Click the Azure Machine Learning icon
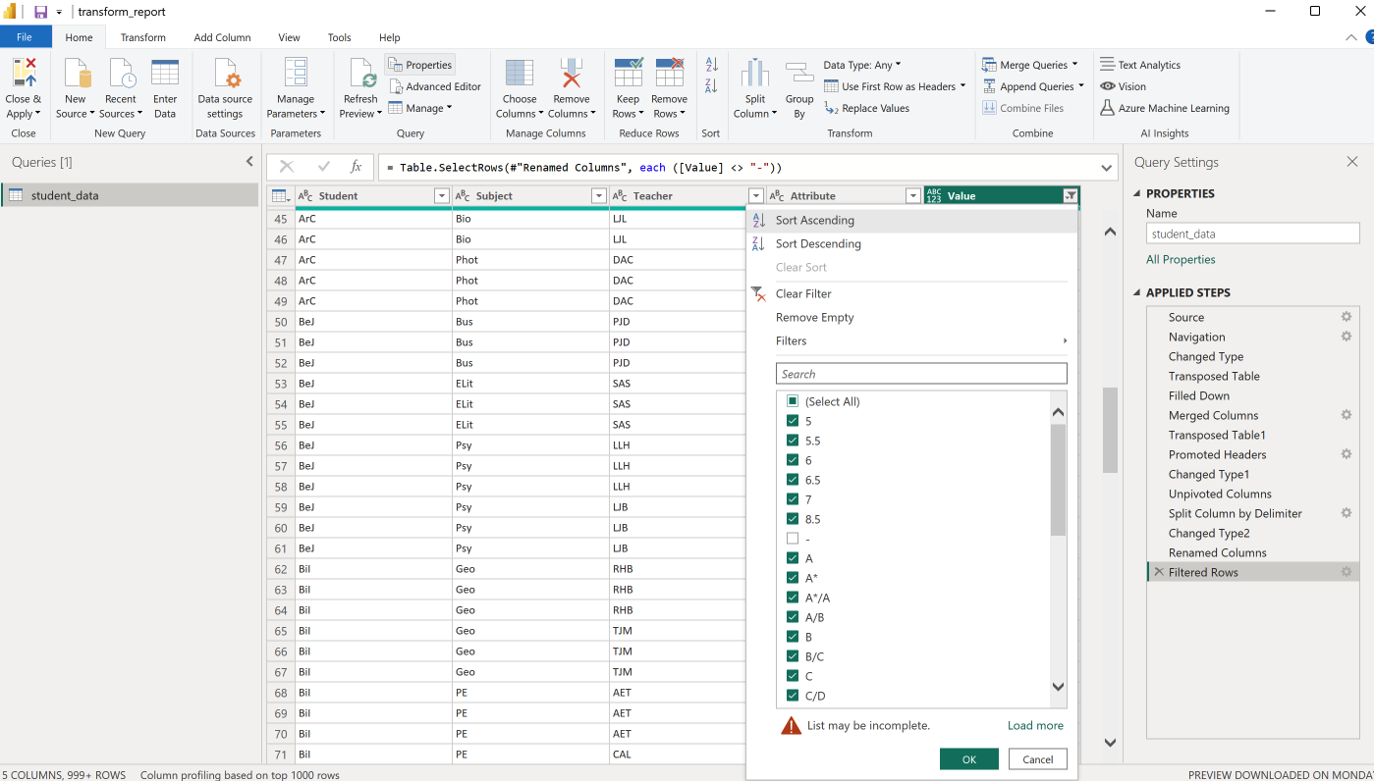The width and height of the screenshot is (1374, 781). [1108, 108]
